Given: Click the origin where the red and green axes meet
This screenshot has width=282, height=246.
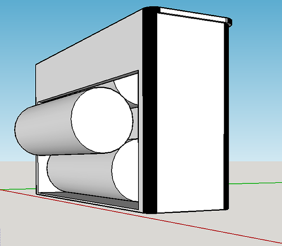Looking at the screenshot, I should [1, 190].
